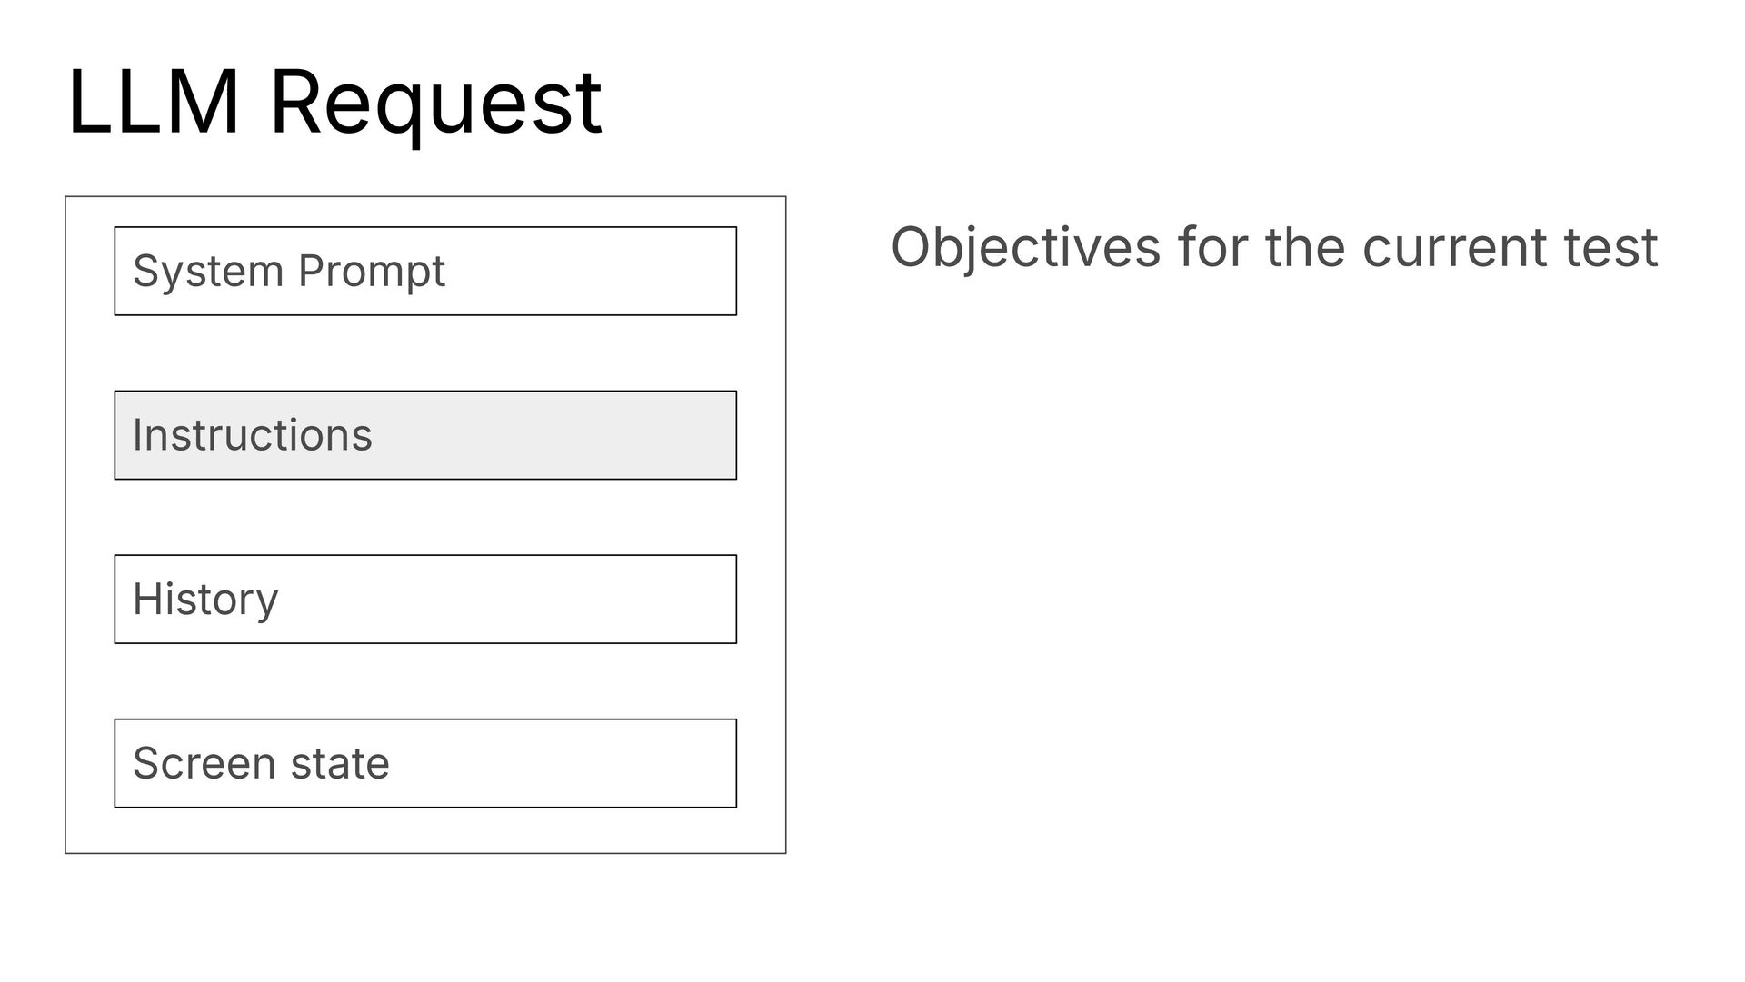Click the blank right side of the History box
The height and width of the screenshot is (982, 1745).
coord(509,600)
